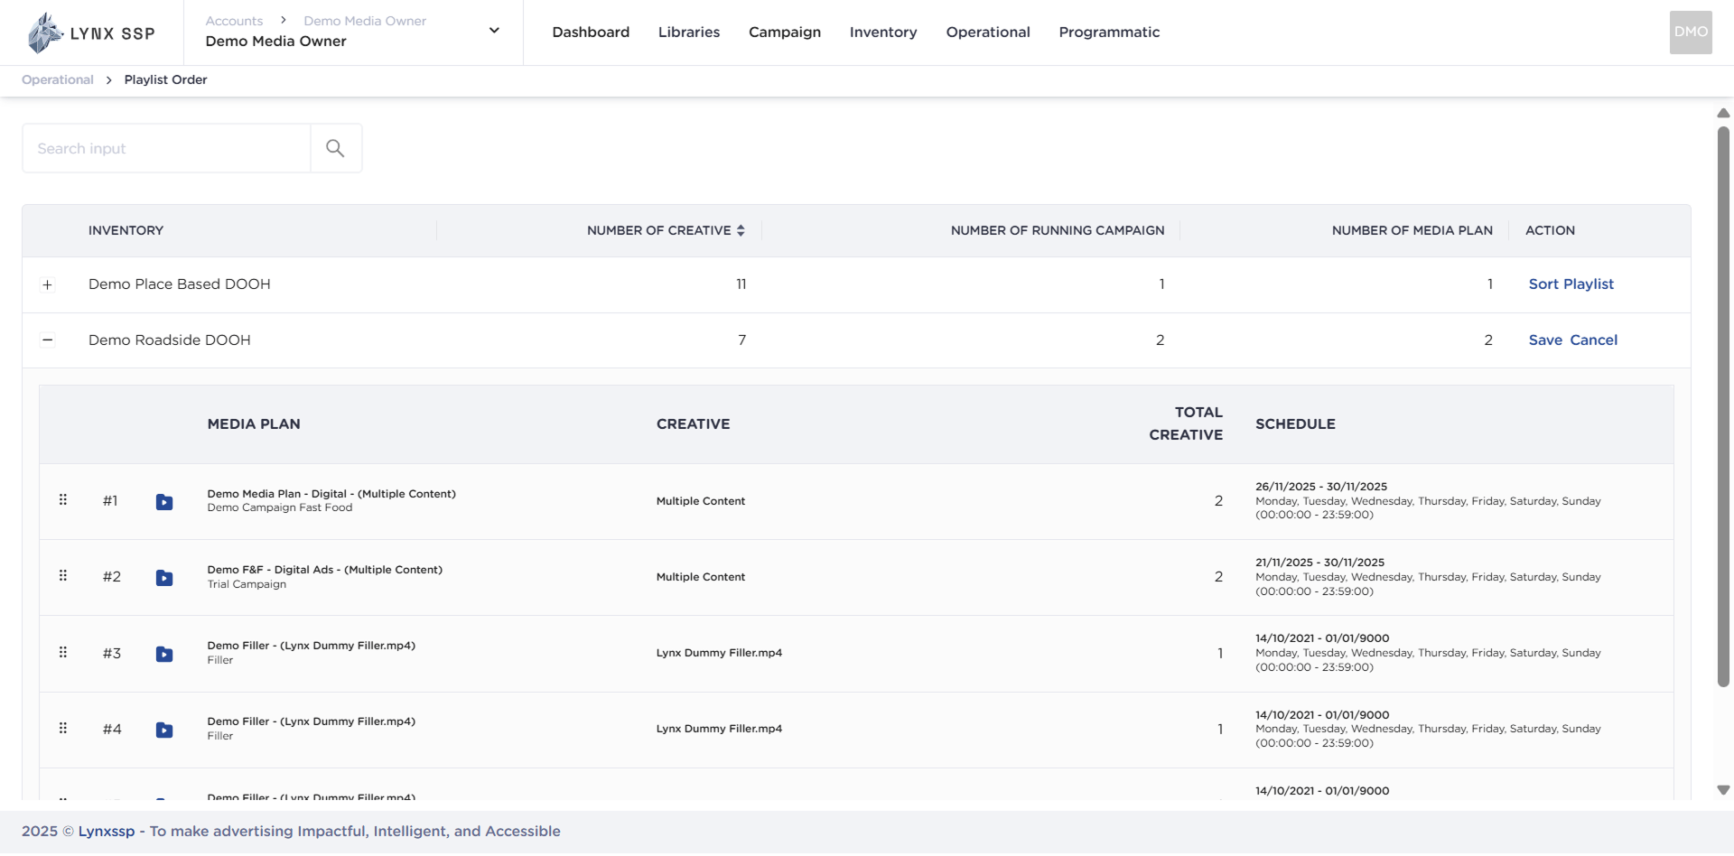Open the Campaign menu
This screenshot has width=1734, height=856.
click(785, 33)
